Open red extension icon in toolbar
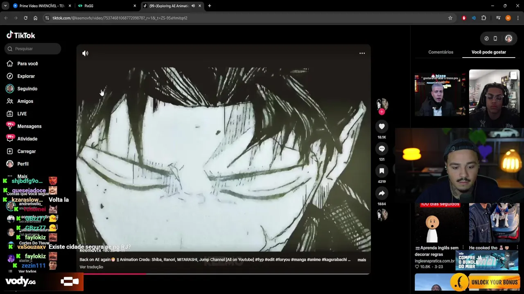 464,18
